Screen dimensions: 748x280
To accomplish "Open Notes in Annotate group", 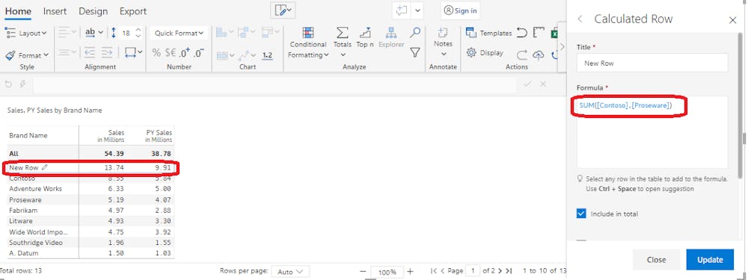I will pyautogui.click(x=443, y=42).
